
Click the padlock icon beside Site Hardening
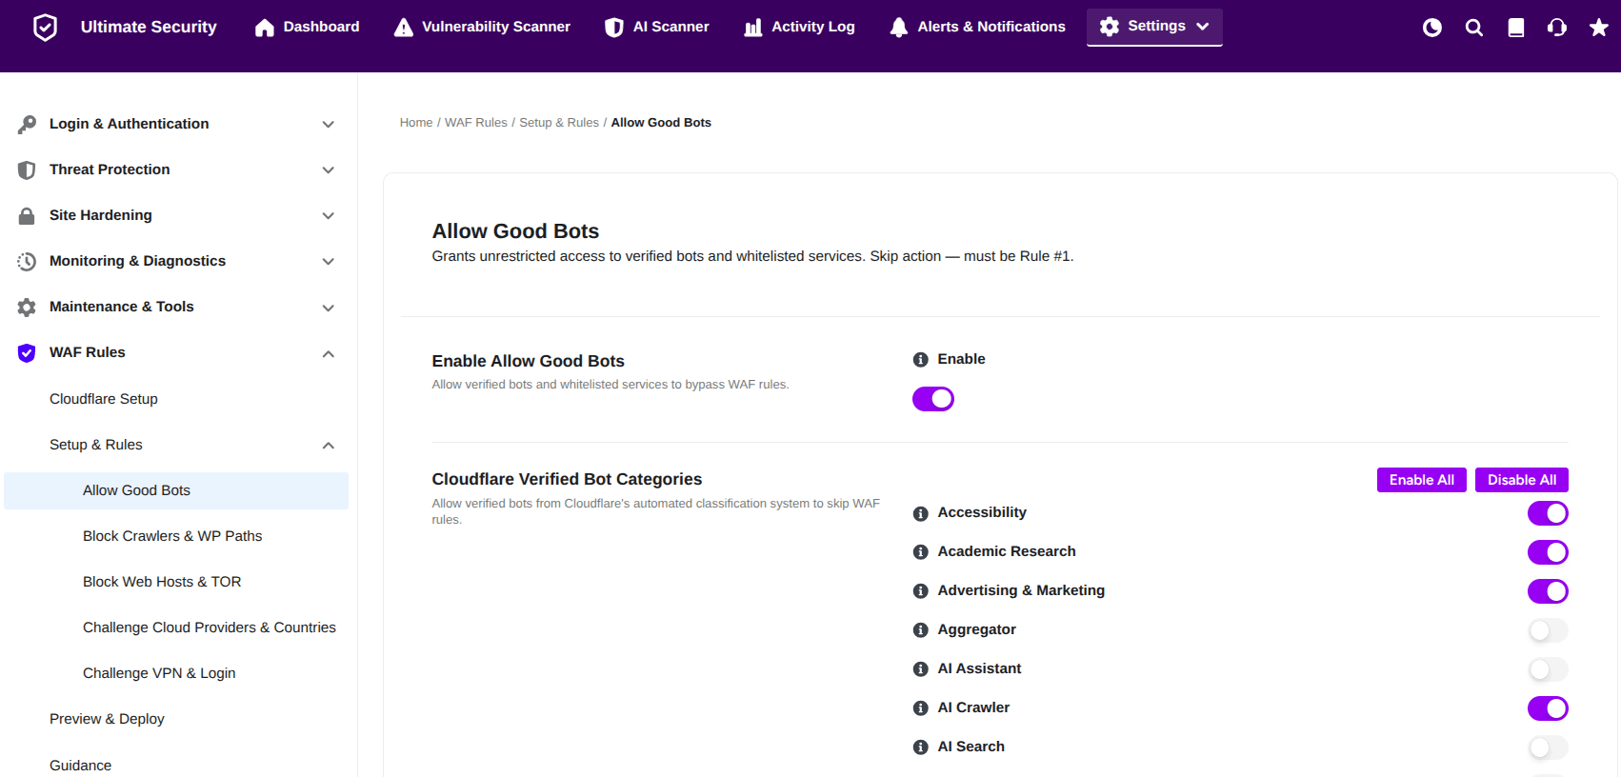(27, 215)
